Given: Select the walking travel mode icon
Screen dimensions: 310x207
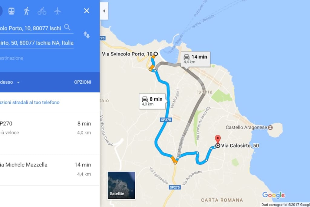Looking at the screenshot, I should point(27,11).
